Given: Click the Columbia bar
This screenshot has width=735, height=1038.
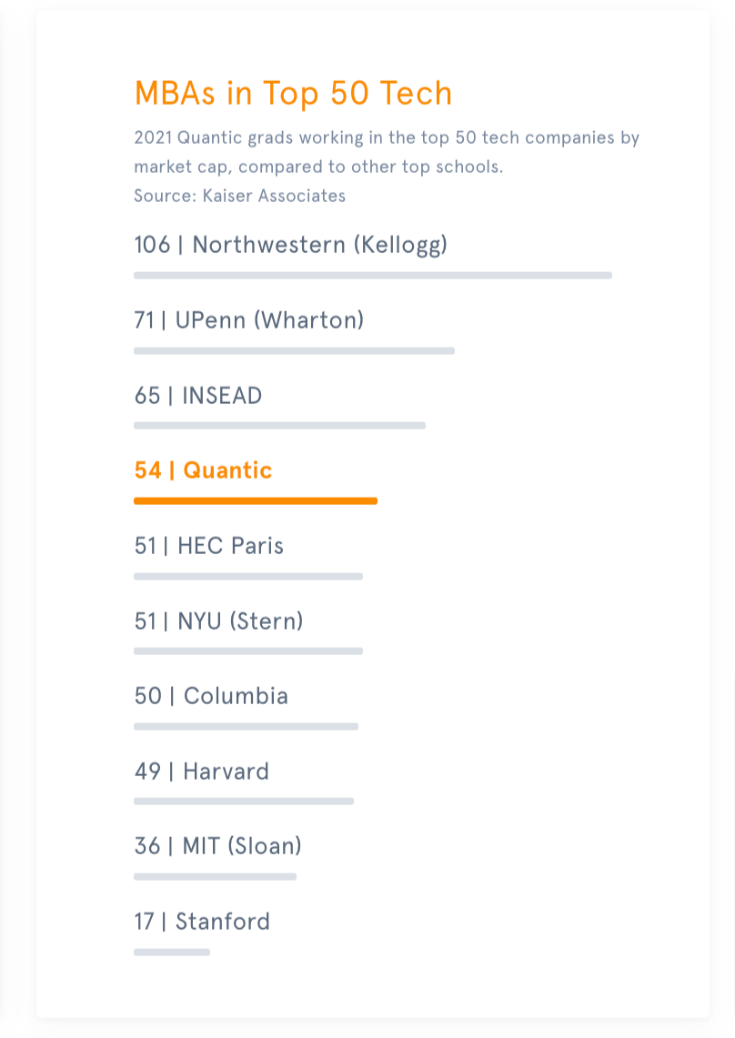Looking at the screenshot, I should coord(246,727).
